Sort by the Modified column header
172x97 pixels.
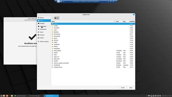point(132,21)
